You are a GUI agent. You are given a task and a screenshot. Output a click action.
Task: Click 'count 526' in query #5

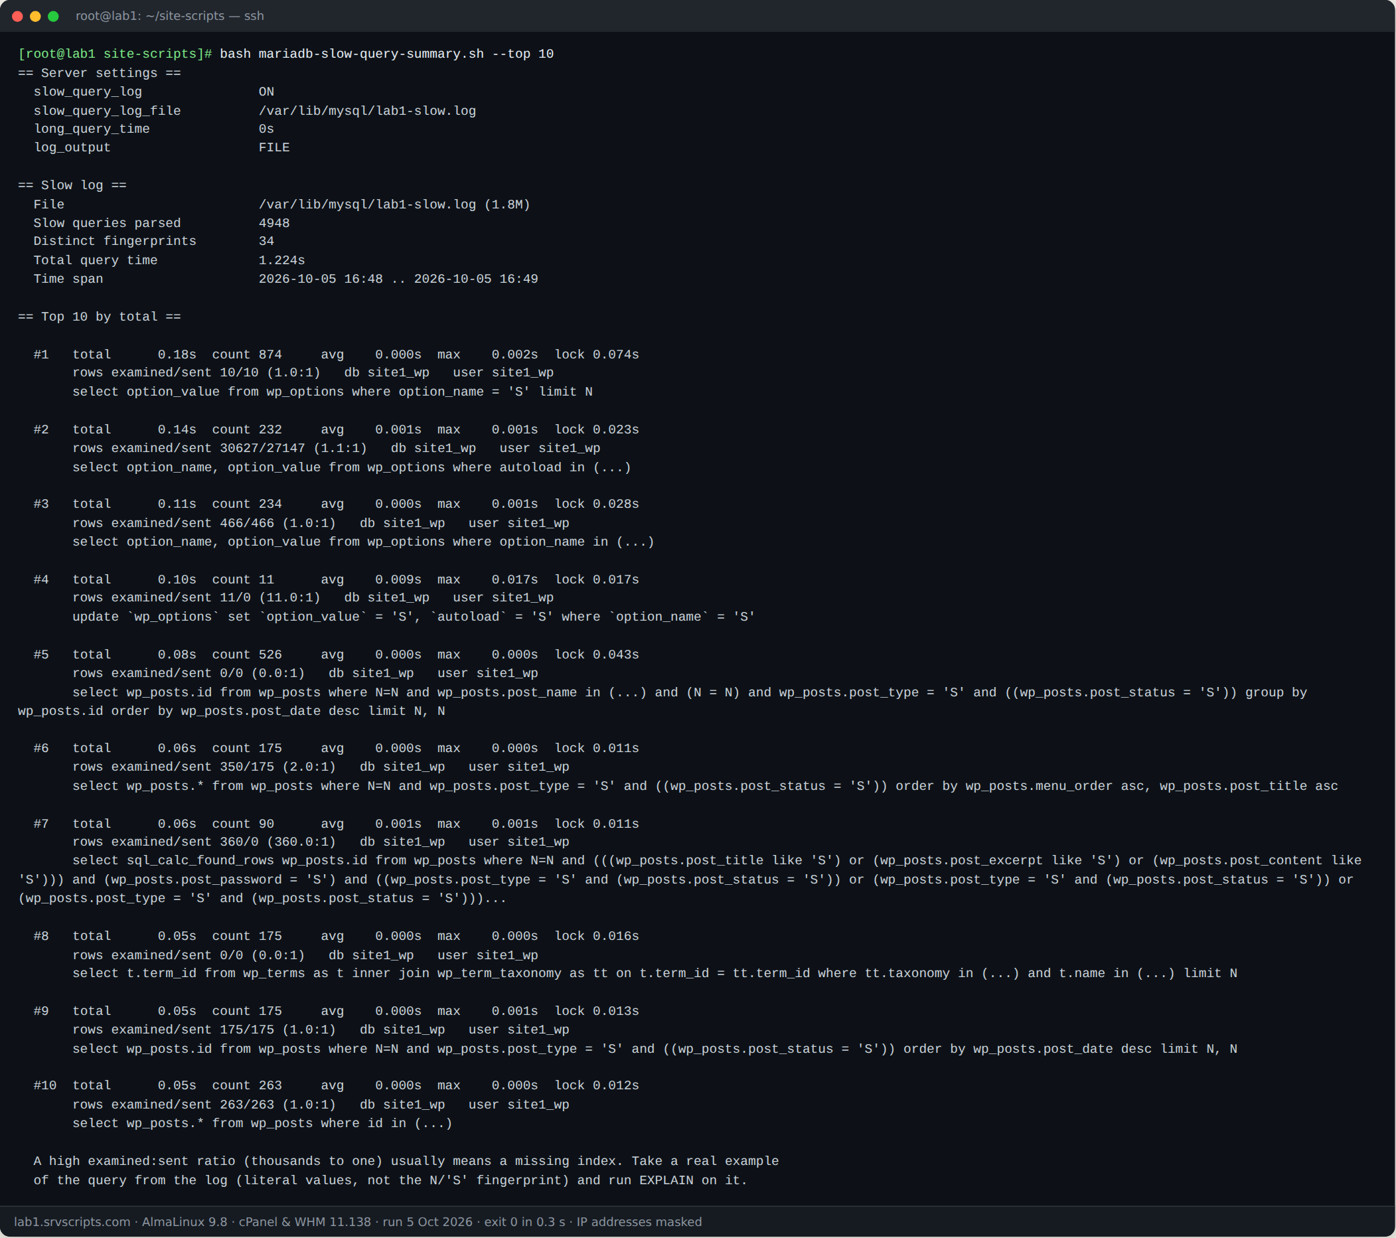246,655
